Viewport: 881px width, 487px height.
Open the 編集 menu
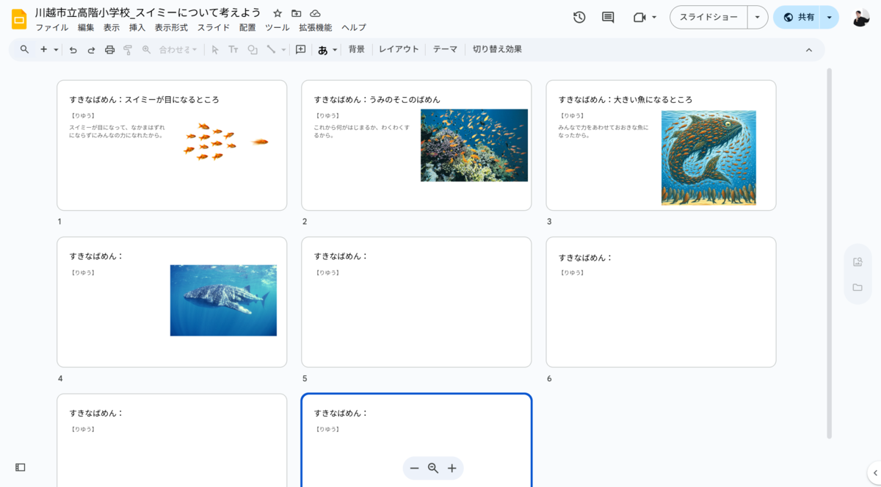(x=86, y=28)
